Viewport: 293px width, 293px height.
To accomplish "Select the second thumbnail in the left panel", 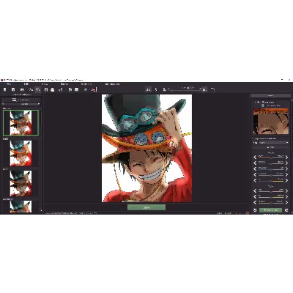I will (21, 153).
